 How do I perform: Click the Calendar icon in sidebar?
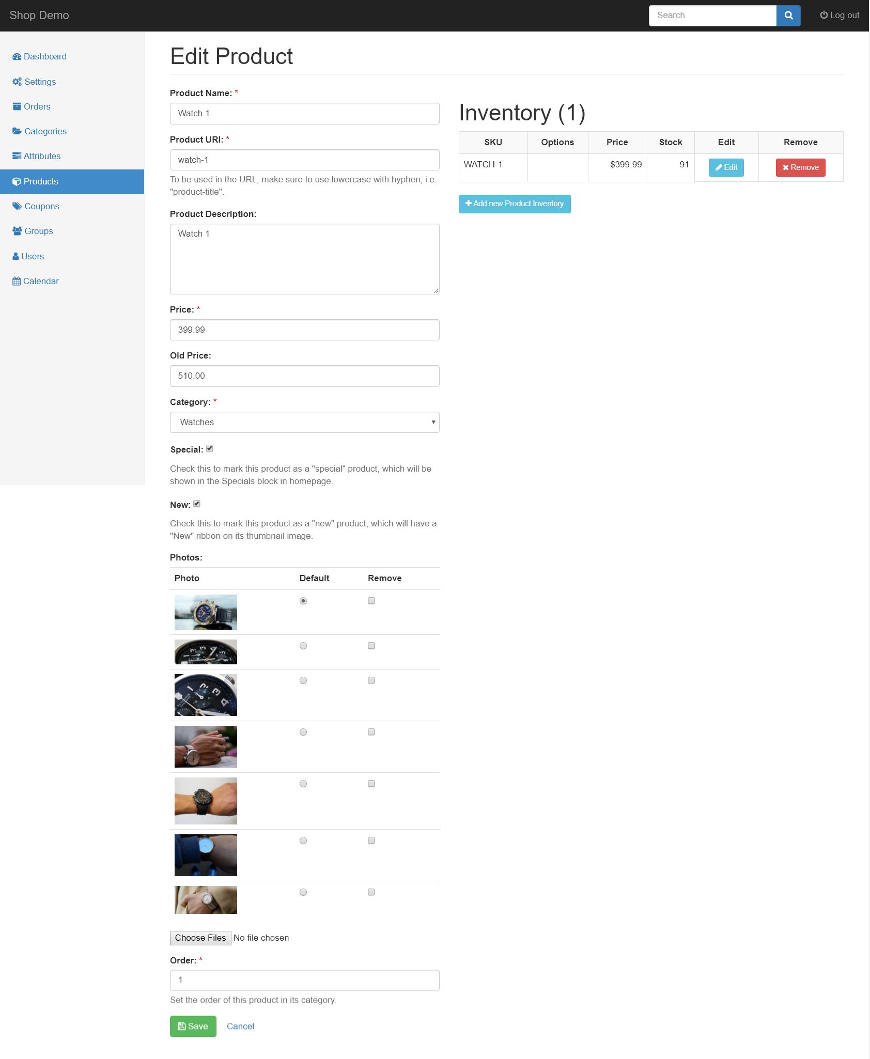point(17,281)
